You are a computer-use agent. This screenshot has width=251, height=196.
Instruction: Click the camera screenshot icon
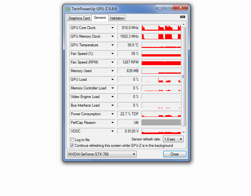click(182, 17)
